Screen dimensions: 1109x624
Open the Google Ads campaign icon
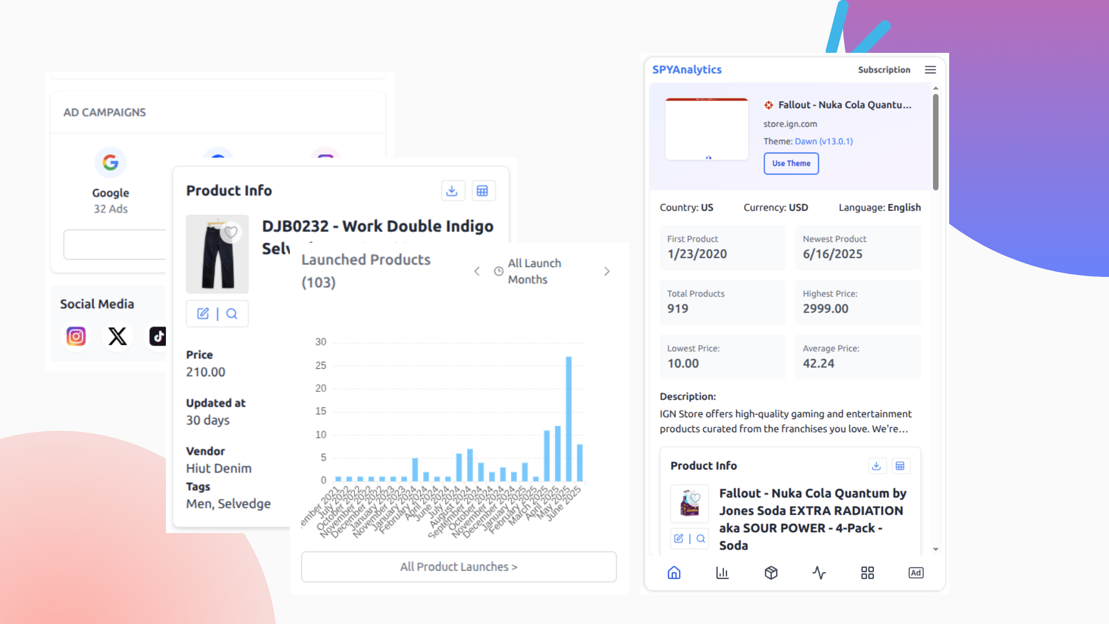[110, 162]
